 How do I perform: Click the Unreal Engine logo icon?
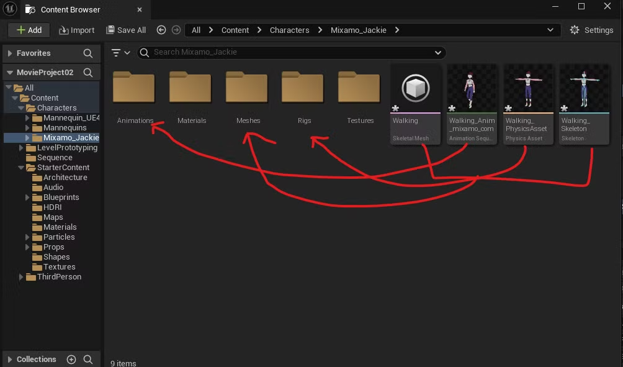[x=9, y=8]
